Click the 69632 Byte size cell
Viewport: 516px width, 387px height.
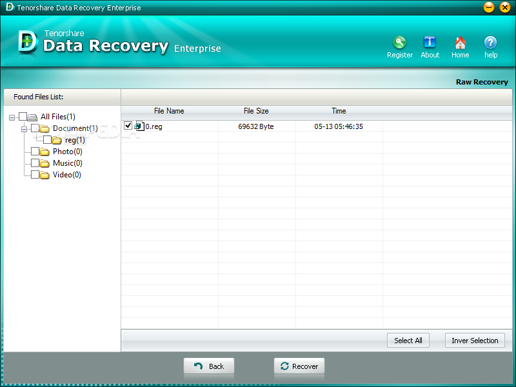256,126
